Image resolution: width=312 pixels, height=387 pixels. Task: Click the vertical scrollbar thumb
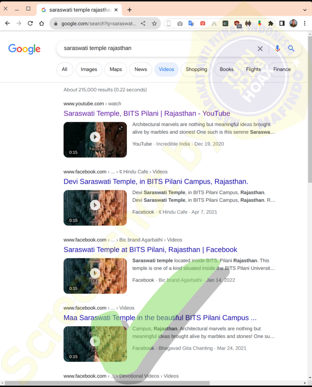[x=310, y=109]
